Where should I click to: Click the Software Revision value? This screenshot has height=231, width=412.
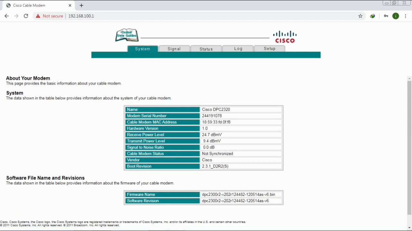[235, 201]
